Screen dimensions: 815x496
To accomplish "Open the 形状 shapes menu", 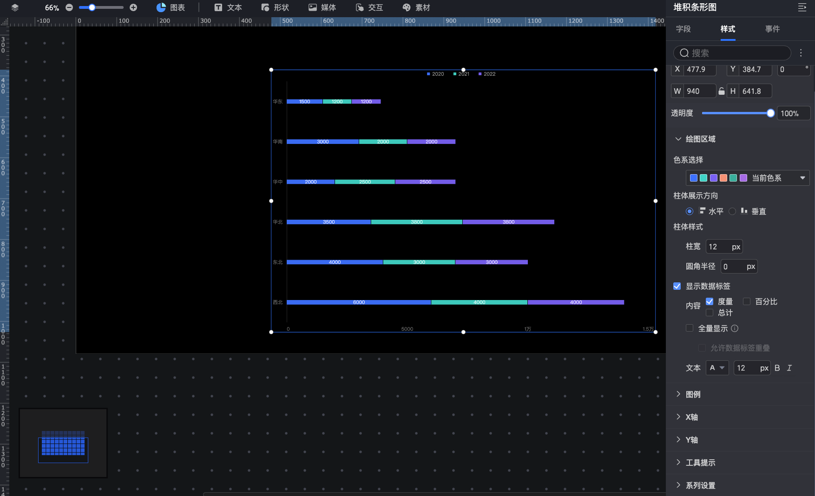I will coord(275,7).
